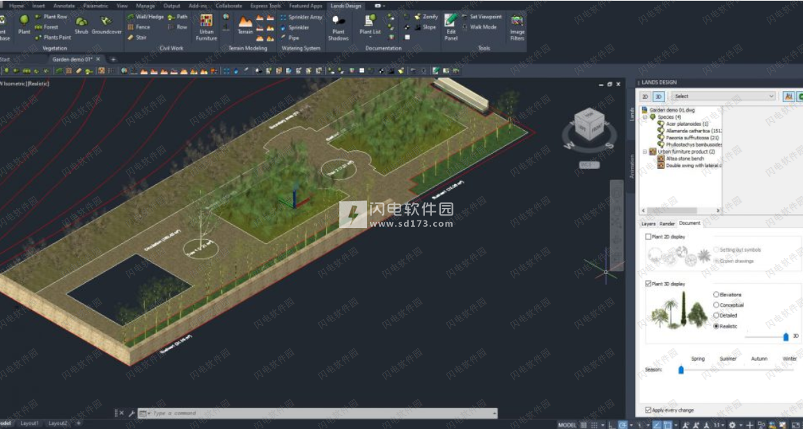Screen dimensions: 803x429
Task: Select the Row tool in Civil Work
Action: 178,27
